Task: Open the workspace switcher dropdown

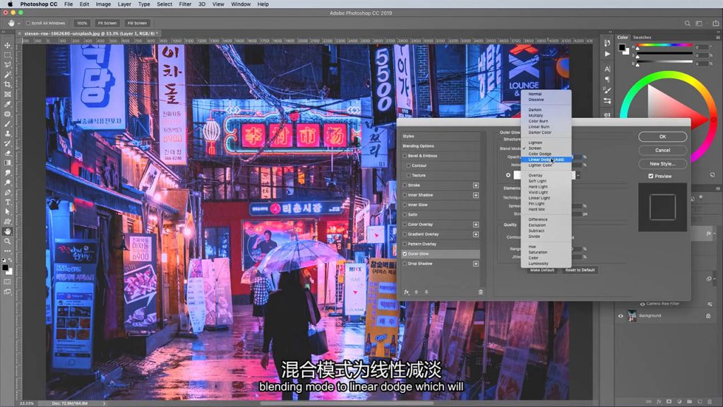Action: [x=699, y=23]
